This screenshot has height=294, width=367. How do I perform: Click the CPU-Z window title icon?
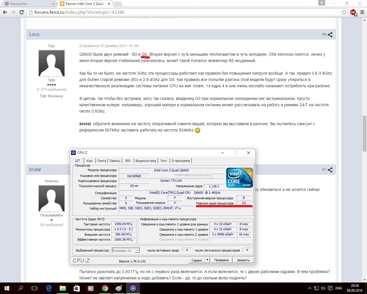click(x=73, y=153)
